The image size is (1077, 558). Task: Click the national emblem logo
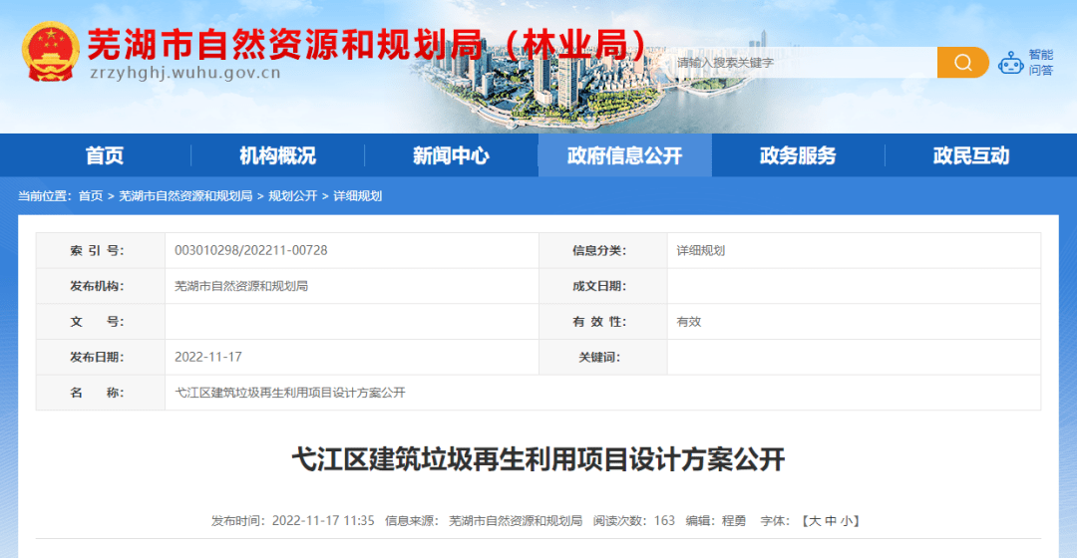click(50, 52)
